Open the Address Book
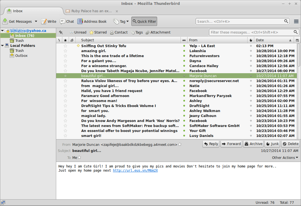This screenshot has width=301, height=206. [92, 21]
